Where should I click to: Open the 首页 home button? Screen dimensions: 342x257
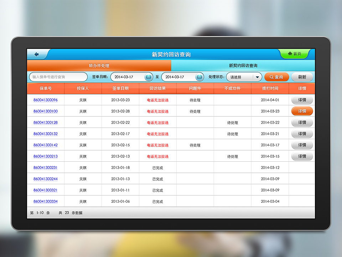tap(295, 54)
